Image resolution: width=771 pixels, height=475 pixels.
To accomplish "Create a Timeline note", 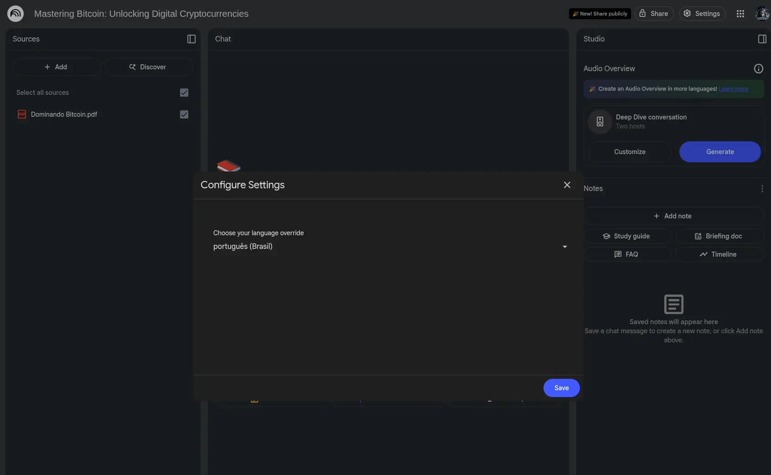I will coord(719,254).
